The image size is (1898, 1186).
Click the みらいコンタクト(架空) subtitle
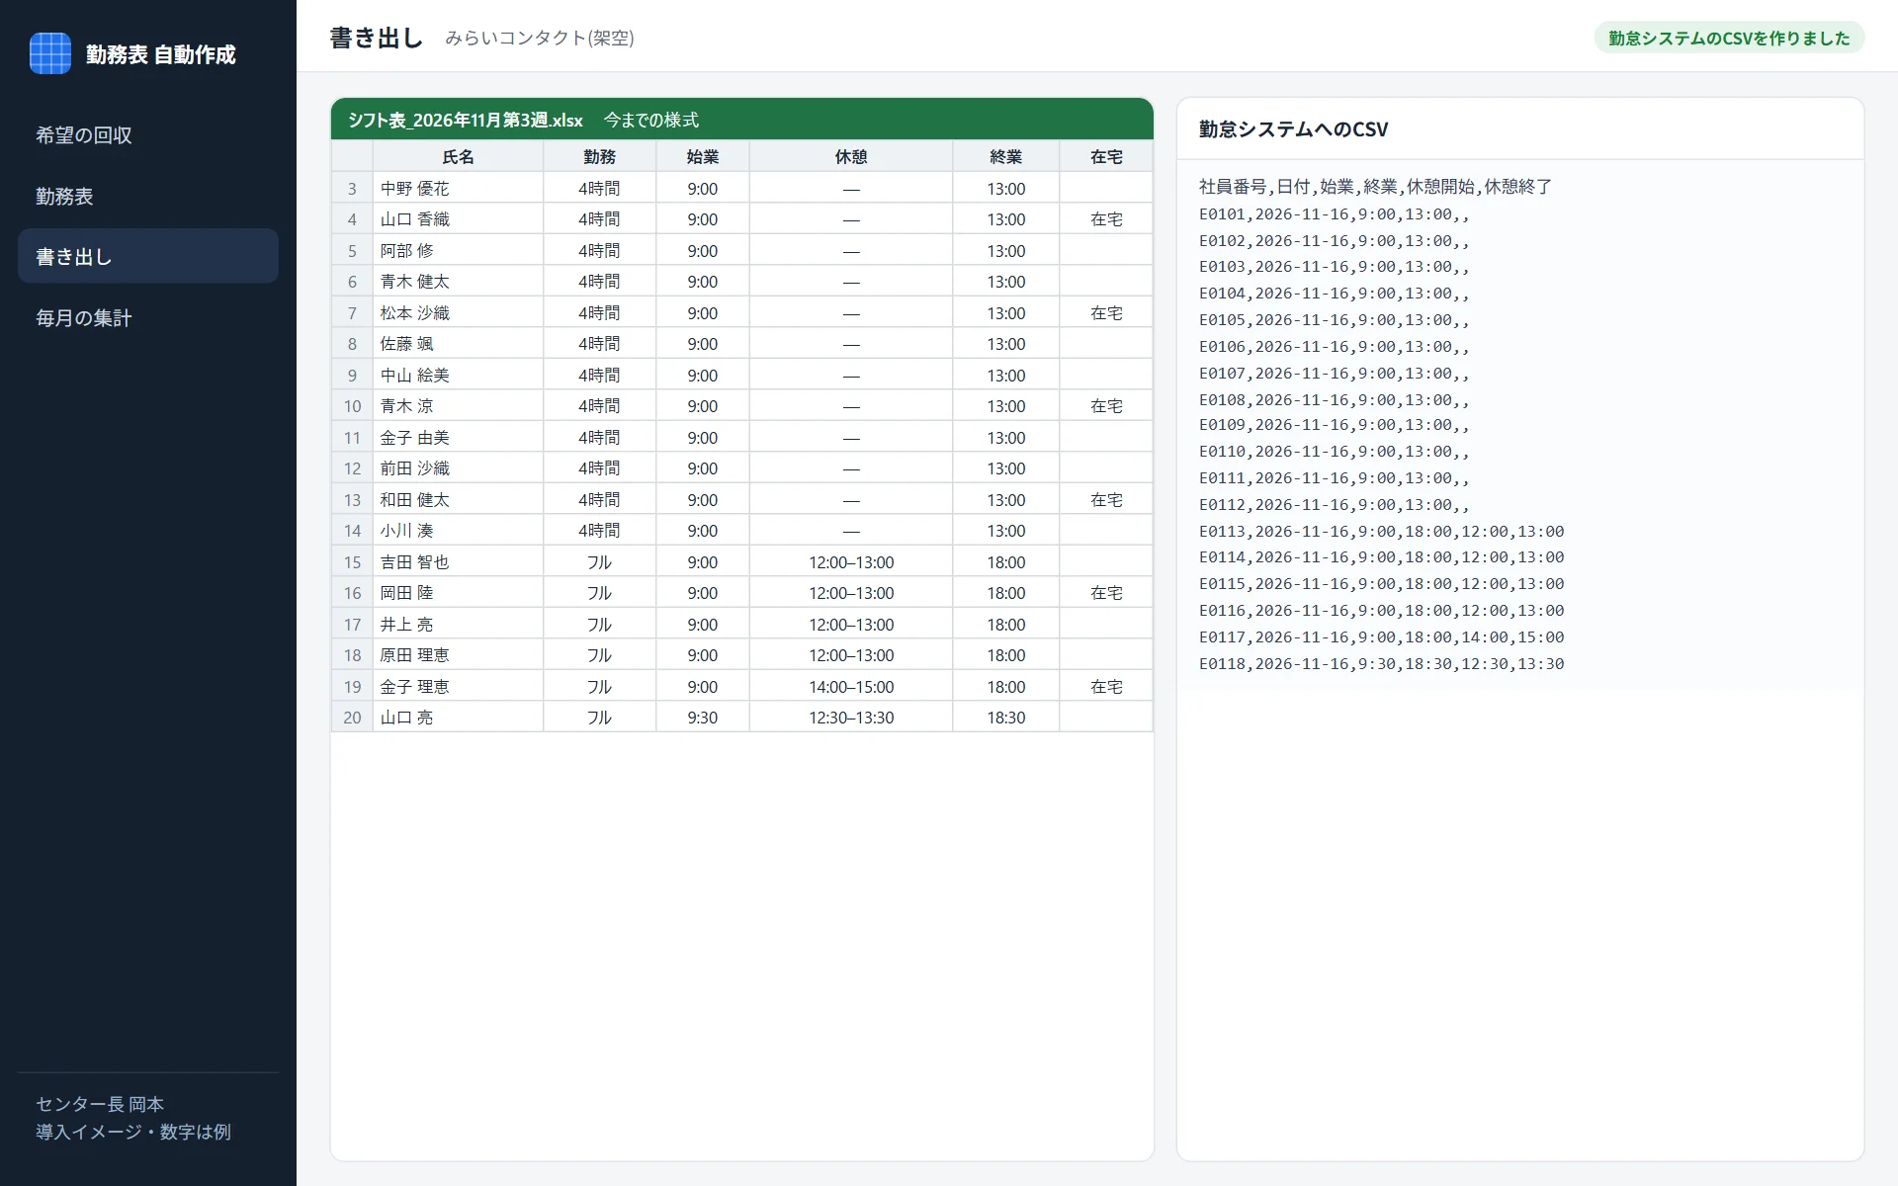pyautogui.click(x=540, y=38)
